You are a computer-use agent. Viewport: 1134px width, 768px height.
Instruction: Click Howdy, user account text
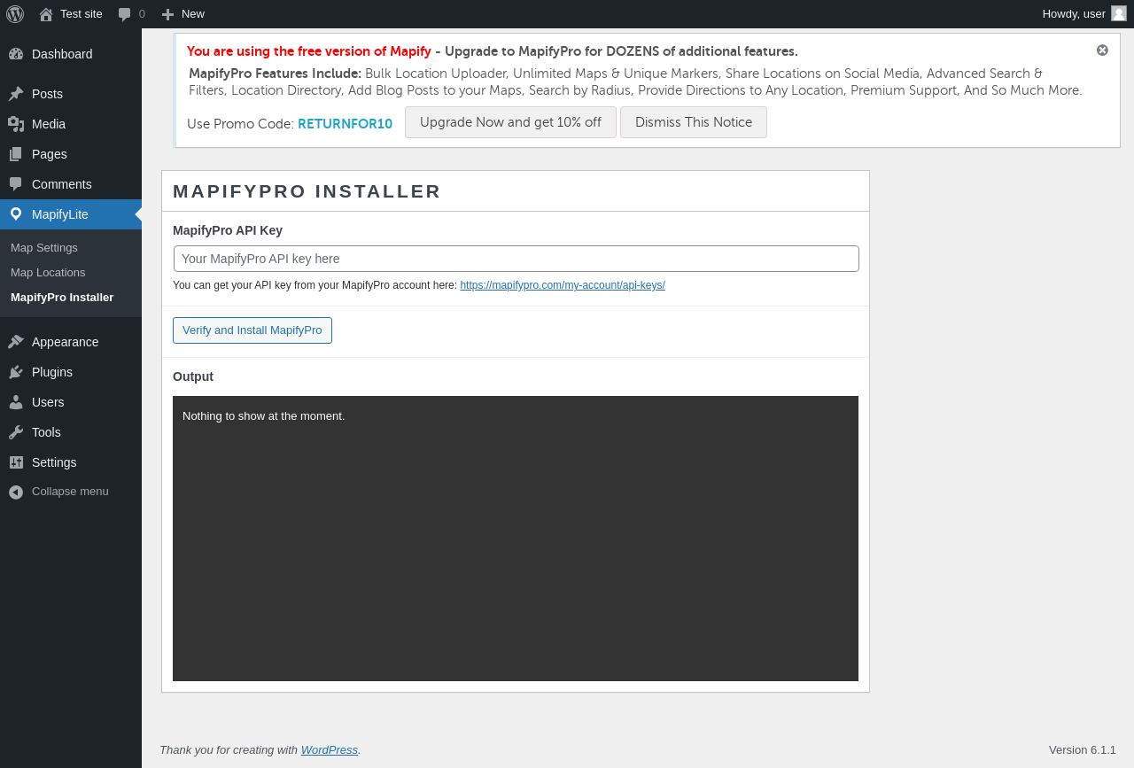(1074, 14)
